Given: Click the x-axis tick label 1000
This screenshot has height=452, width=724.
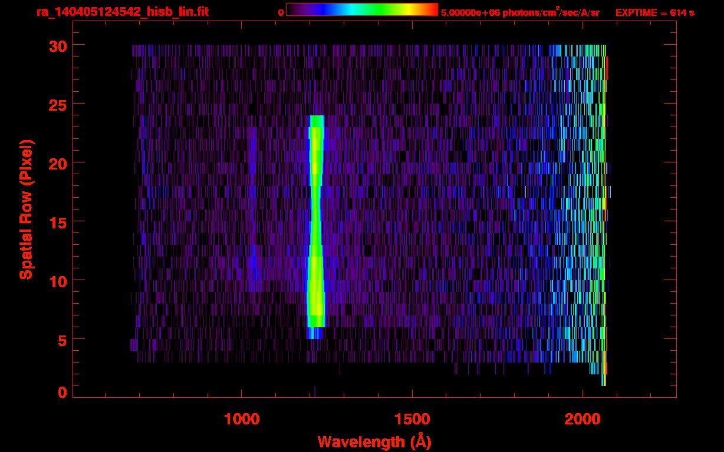Looking at the screenshot, I should tap(242, 419).
